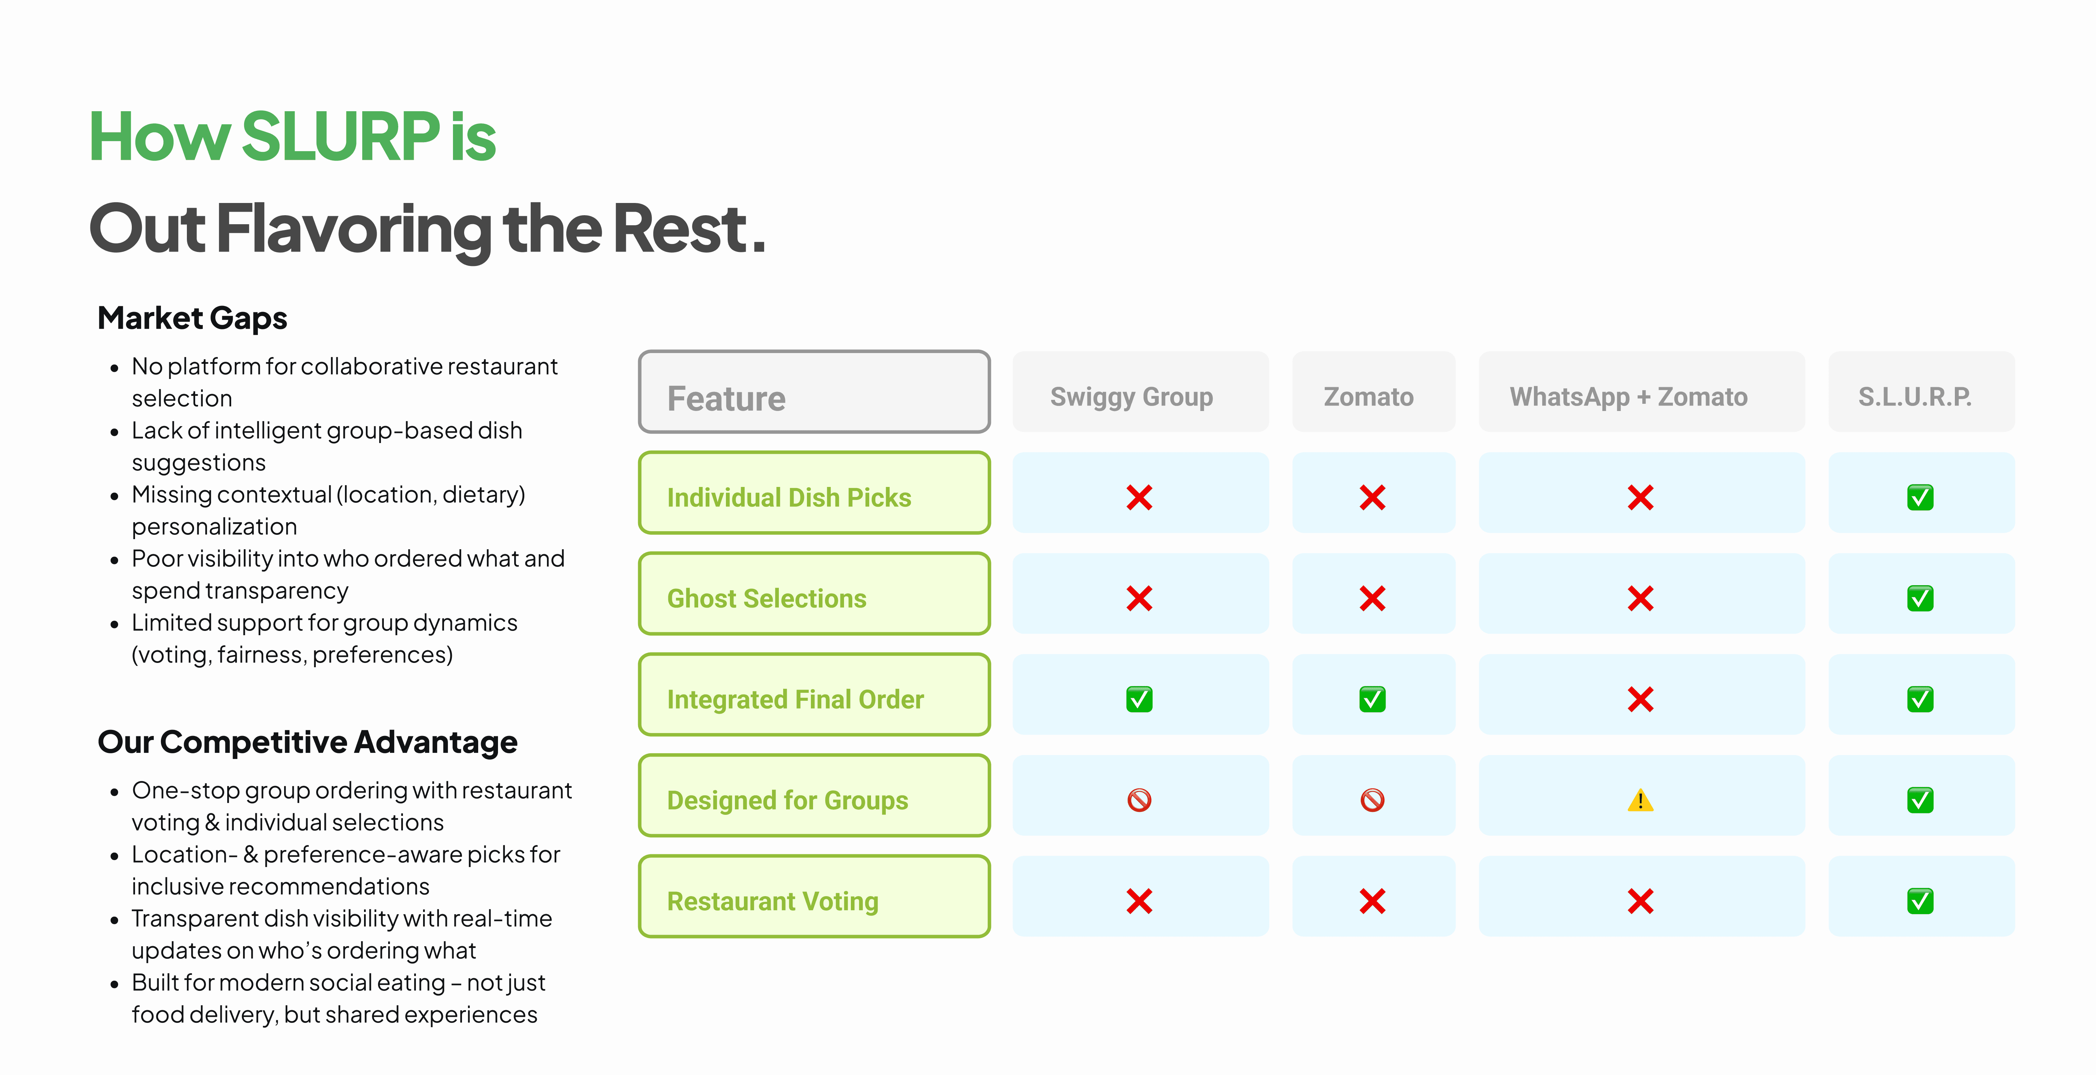Click the Ghost Selections feature box
2096x1075 pixels.
point(814,593)
